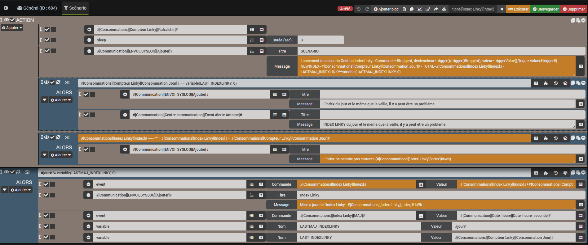Expand the Ajouter dropdown in first ALORS section
The width and height of the screenshot is (588, 245).
coord(61,100)
